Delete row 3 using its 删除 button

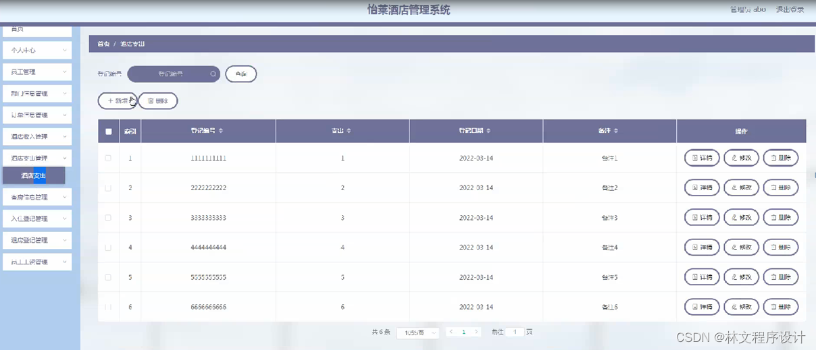[x=781, y=217]
